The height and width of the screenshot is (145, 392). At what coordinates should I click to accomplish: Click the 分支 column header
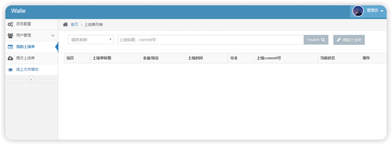tap(241, 58)
